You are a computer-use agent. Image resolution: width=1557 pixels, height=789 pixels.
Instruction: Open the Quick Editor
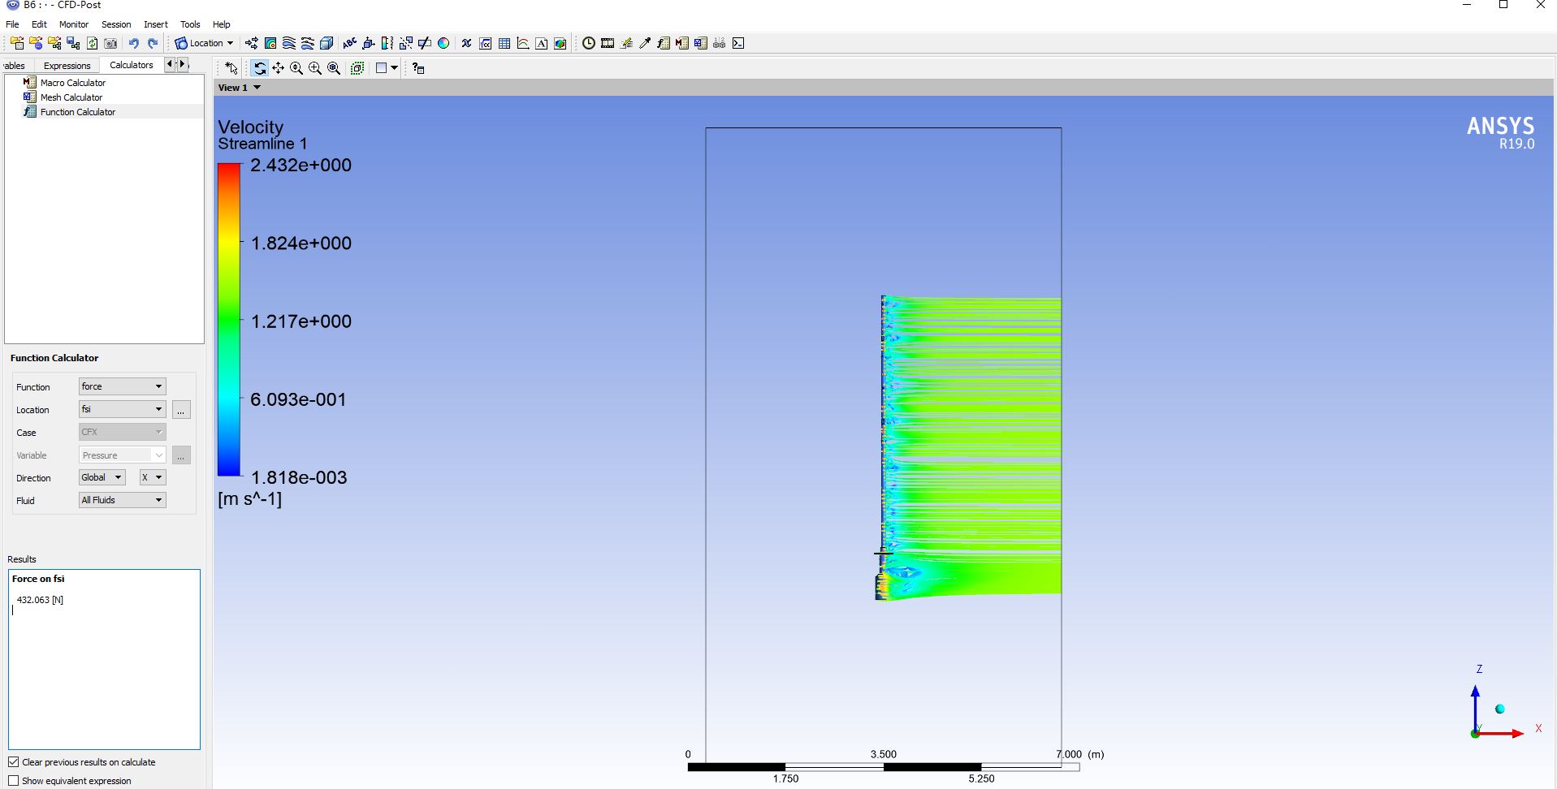pos(626,43)
